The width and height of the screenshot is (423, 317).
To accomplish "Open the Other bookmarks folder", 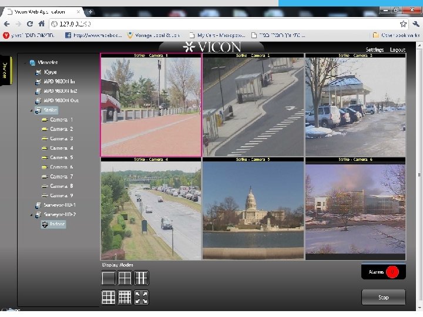I will [397, 35].
